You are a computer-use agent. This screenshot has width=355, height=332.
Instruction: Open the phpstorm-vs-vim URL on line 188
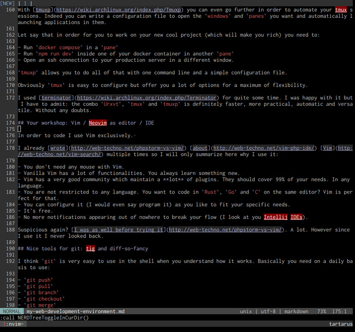[225, 230]
